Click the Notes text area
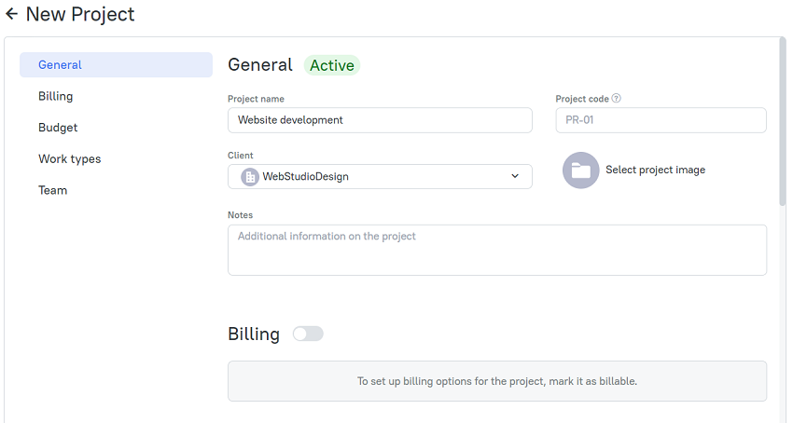 (x=497, y=250)
